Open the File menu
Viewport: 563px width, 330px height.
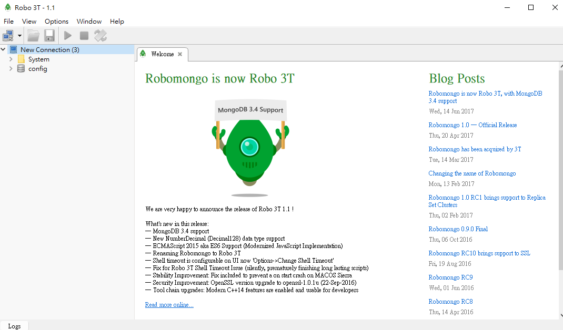[x=8, y=21]
